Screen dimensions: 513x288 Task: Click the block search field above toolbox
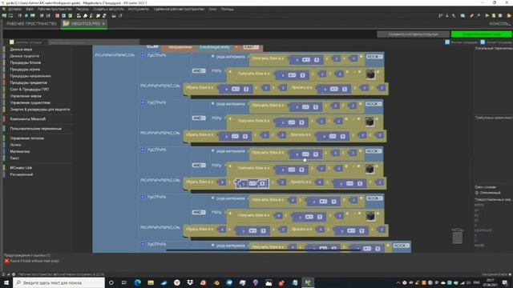(x=93, y=42)
